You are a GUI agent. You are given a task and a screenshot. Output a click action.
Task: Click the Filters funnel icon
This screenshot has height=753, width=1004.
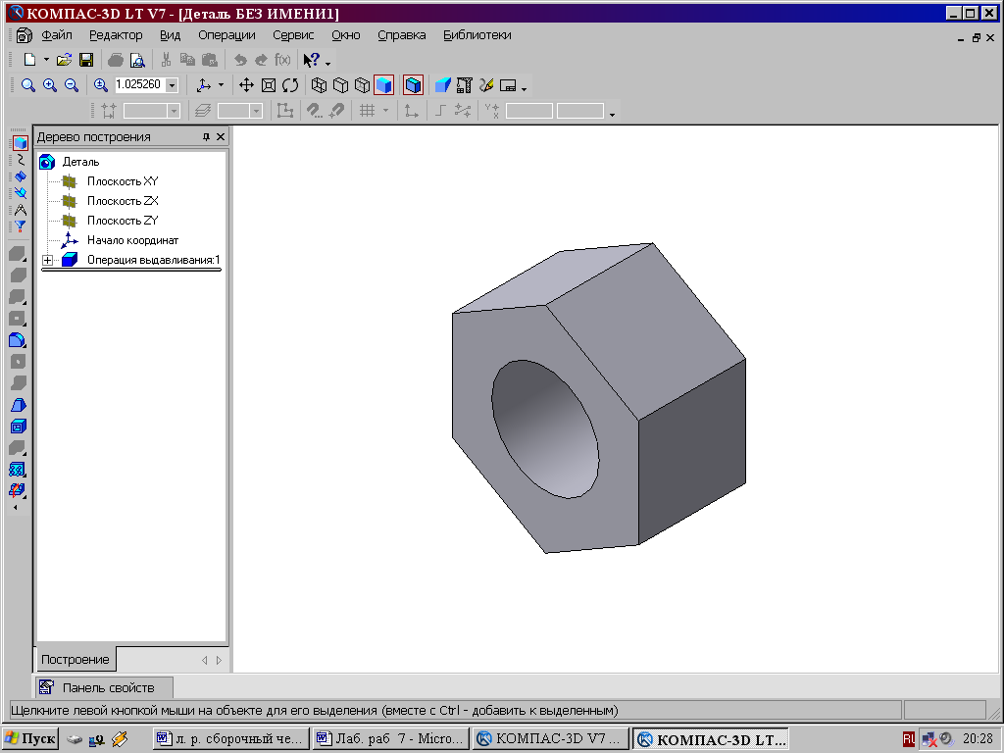click(x=19, y=226)
